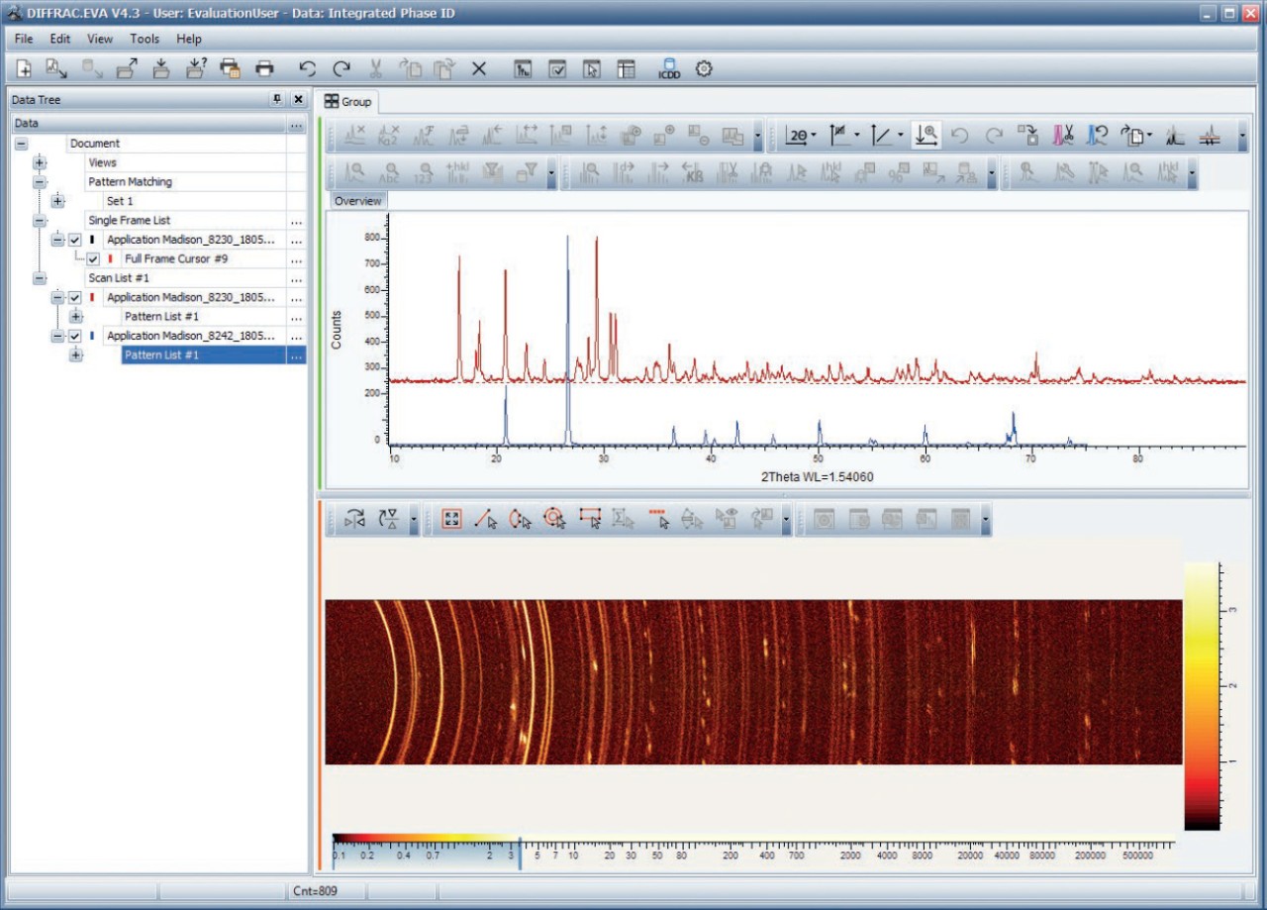
Task: Click the pink peak scissors icon
Action: tap(1063, 136)
